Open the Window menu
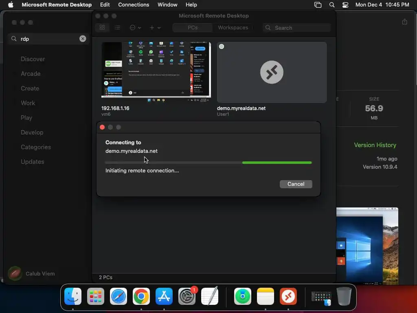 point(167,4)
